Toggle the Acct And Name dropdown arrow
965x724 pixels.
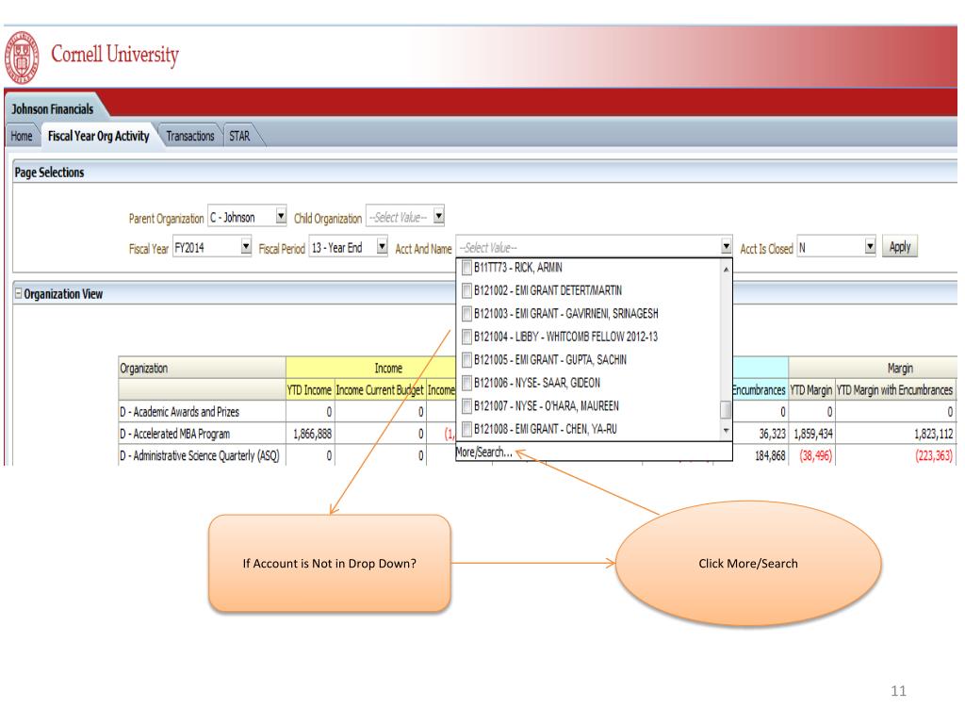coord(727,247)
